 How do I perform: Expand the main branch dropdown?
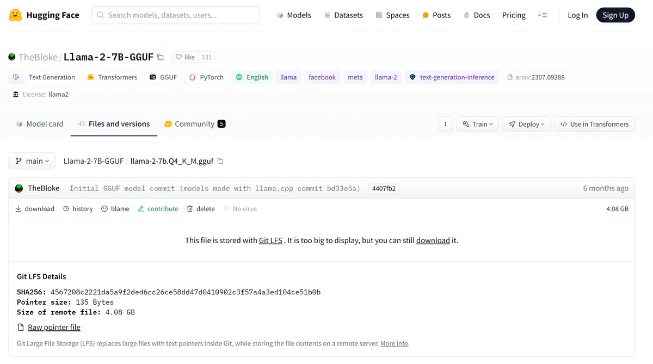(x=32, y=161)
